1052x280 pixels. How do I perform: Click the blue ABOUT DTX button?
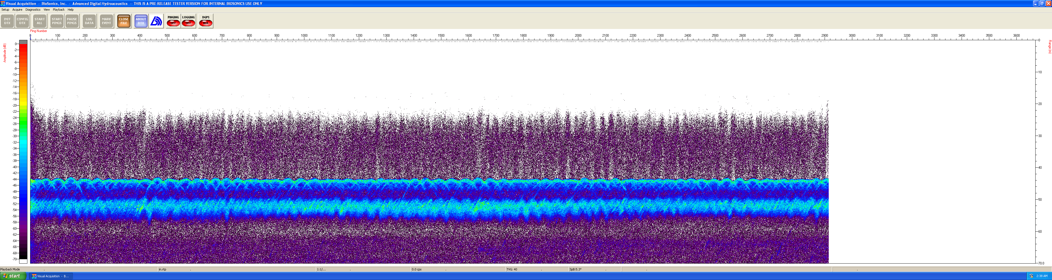(x=141, y=21)
